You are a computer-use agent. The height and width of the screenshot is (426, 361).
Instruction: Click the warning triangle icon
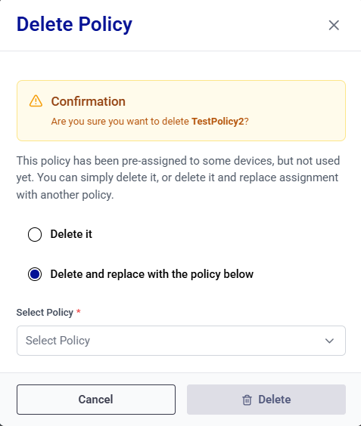point(36,101)
